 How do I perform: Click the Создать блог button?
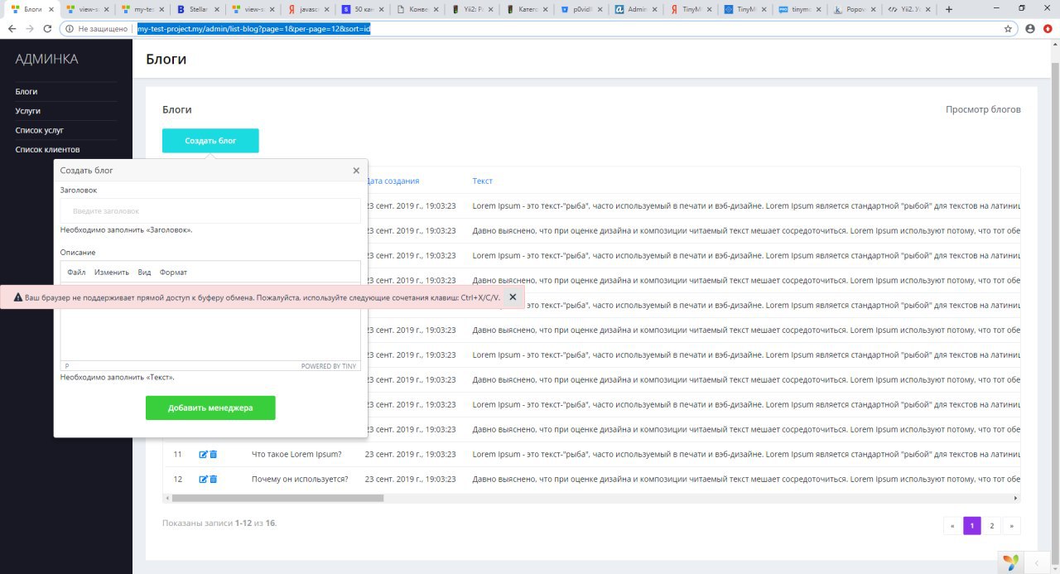point(210,141)
